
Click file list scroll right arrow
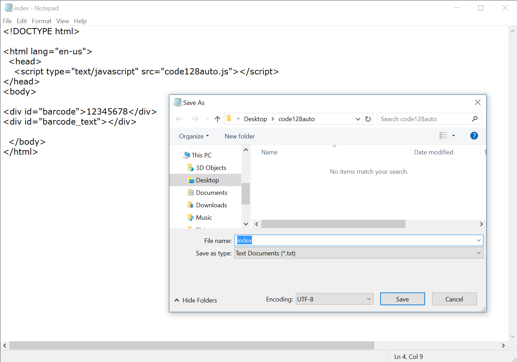point(481,224)
